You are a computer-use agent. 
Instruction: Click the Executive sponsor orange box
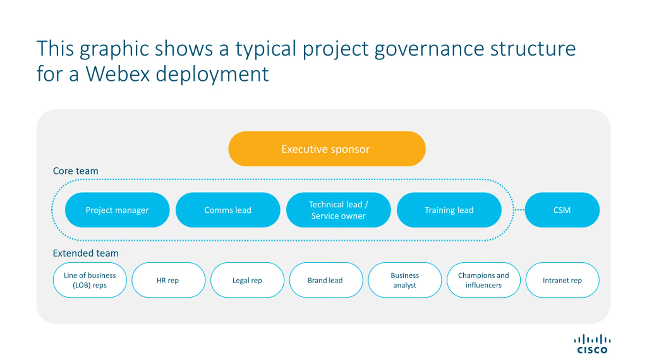327,149
